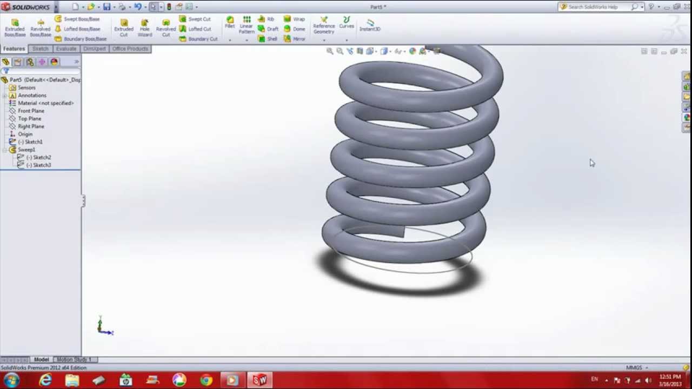This screenshot has width=692, height=389.
Task: Apply the Fillet tool
Action: tap(230, 22)
